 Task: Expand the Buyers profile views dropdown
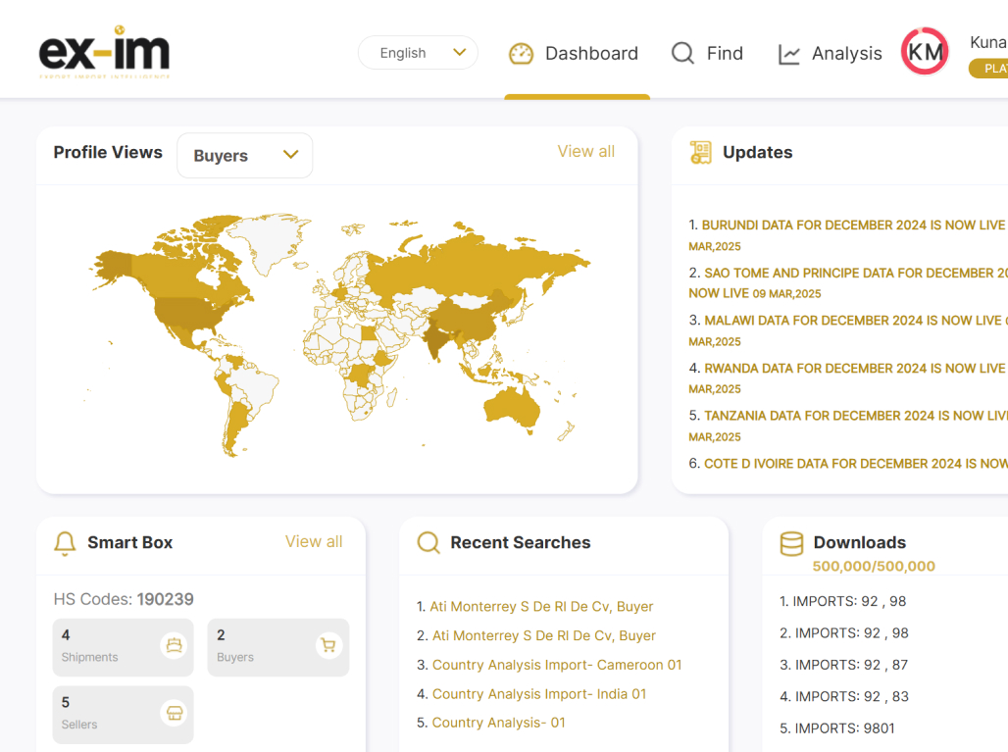coord(245,156)
